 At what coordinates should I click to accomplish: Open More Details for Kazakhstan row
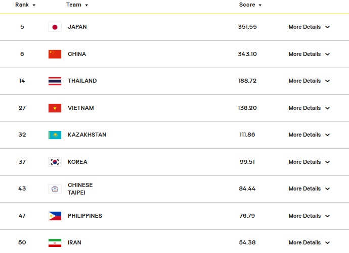309,135
